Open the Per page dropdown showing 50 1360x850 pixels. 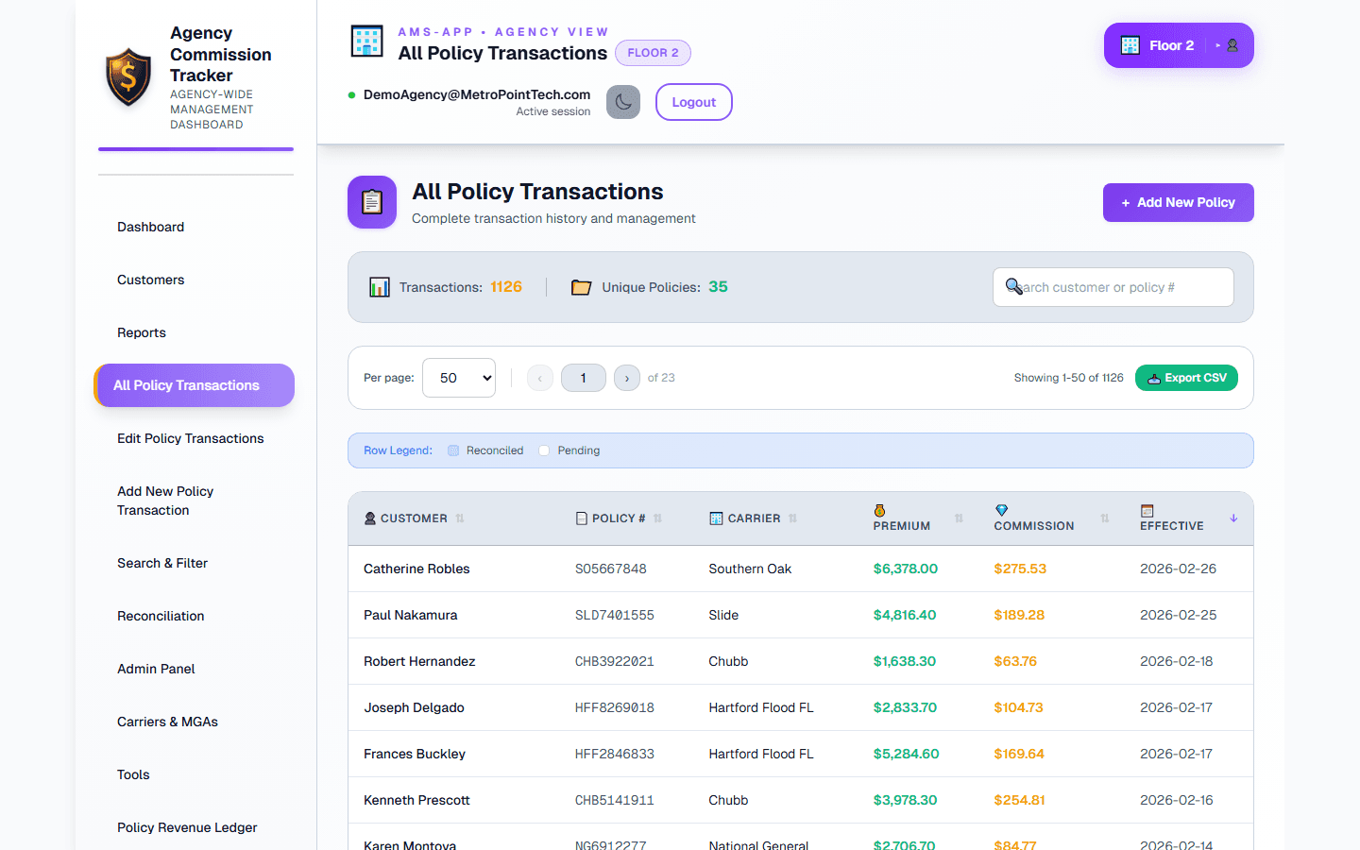tap(459, 377)
